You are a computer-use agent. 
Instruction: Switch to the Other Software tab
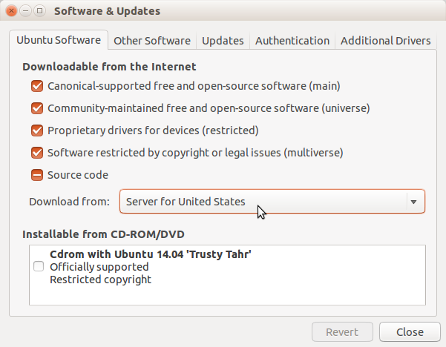point(152,41)
